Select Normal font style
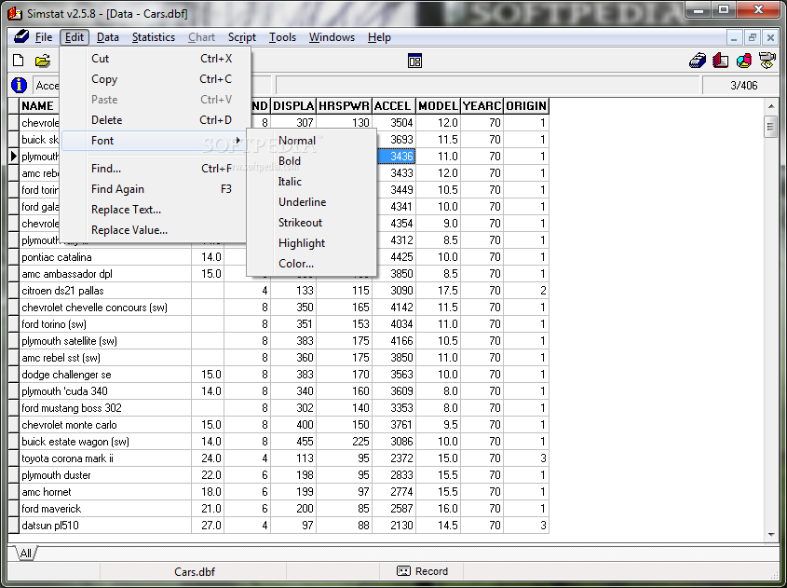The width and height of the screenshot is (787, 588). [312, 141]
